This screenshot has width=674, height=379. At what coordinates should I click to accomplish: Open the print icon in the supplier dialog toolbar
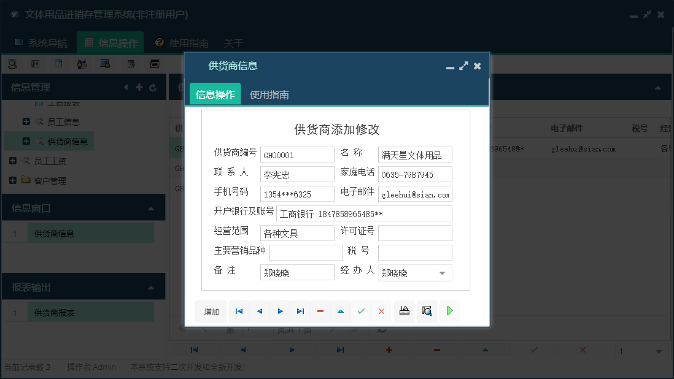404,312
